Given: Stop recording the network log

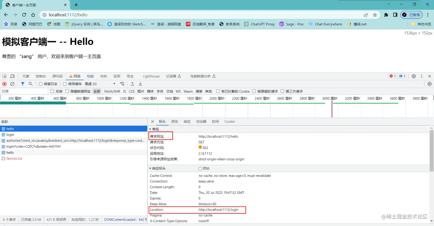Looking at the screenshot, I should point(4,84).
